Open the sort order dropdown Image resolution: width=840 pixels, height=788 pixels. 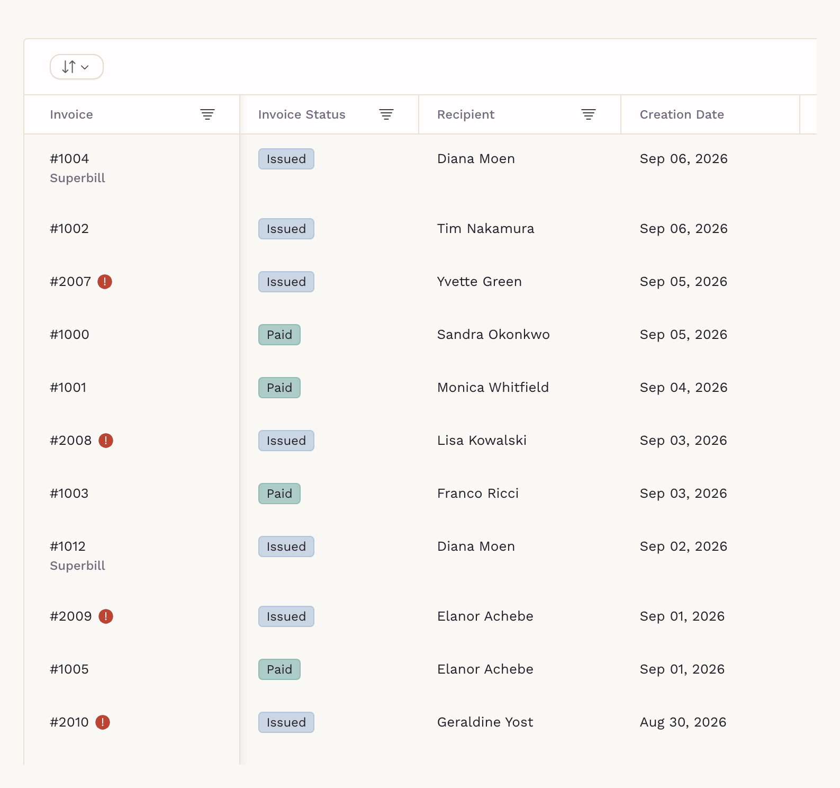click(77, 67)
